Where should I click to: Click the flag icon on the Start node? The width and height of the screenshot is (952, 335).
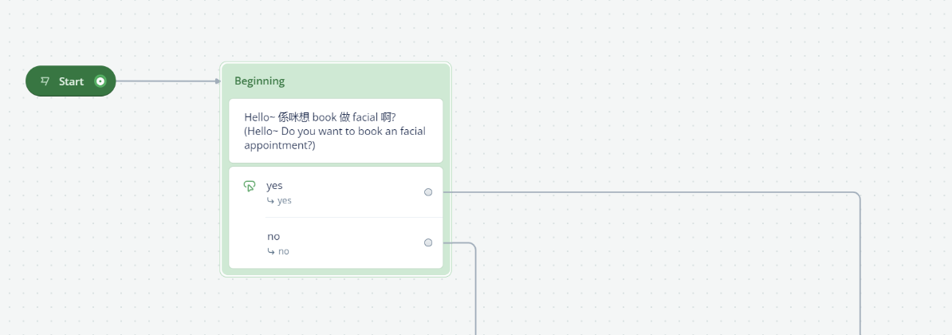(x=45, y=81)
